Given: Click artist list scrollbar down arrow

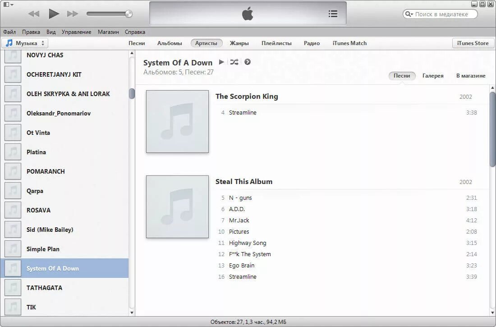Looking at the screenshot, I should (132, 313).
